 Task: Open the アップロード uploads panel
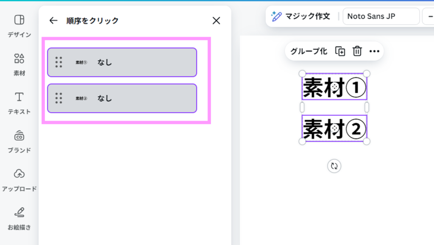click(19, 180)
